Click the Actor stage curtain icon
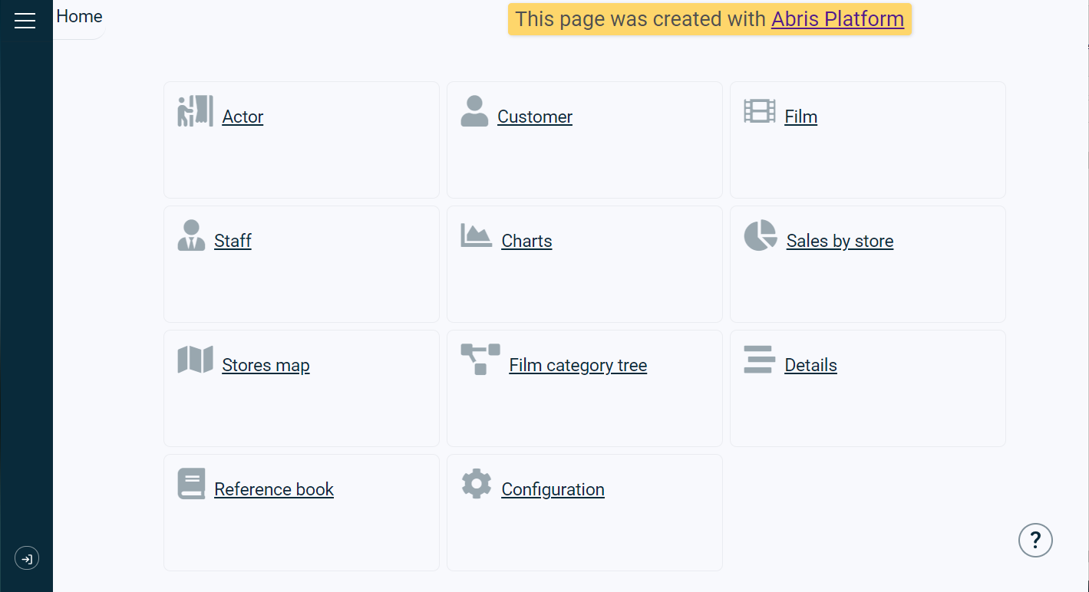1089x592 pixels. click(195, 111)
